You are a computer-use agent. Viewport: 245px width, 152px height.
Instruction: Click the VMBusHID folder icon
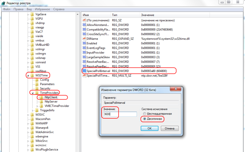pos(32,45)
